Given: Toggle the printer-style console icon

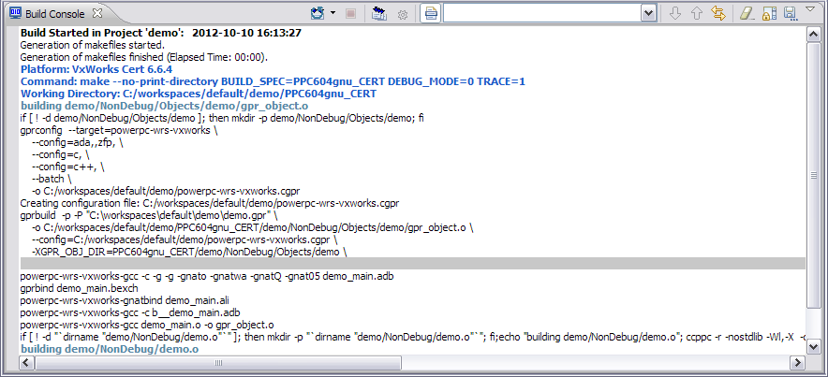Looking at the screenshot, I should coord(430,14).
